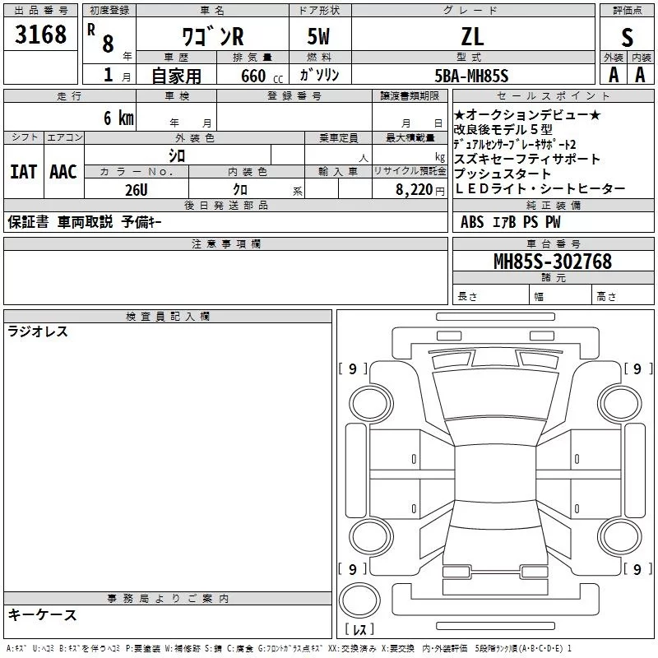The width and height of the screenshot is (658, 658).
Task: Click the キーケース office notice text
Action: pos(42,614)
